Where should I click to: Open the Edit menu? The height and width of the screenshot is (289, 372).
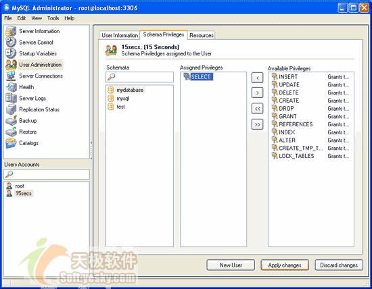pos(22,18)
